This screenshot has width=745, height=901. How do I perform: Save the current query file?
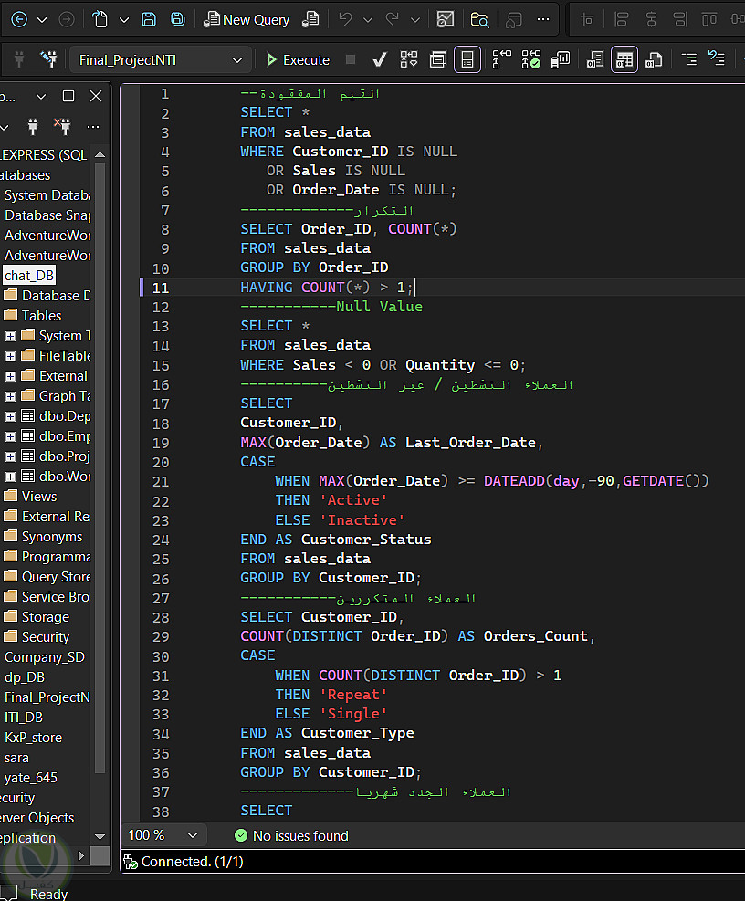coord(149,19)
